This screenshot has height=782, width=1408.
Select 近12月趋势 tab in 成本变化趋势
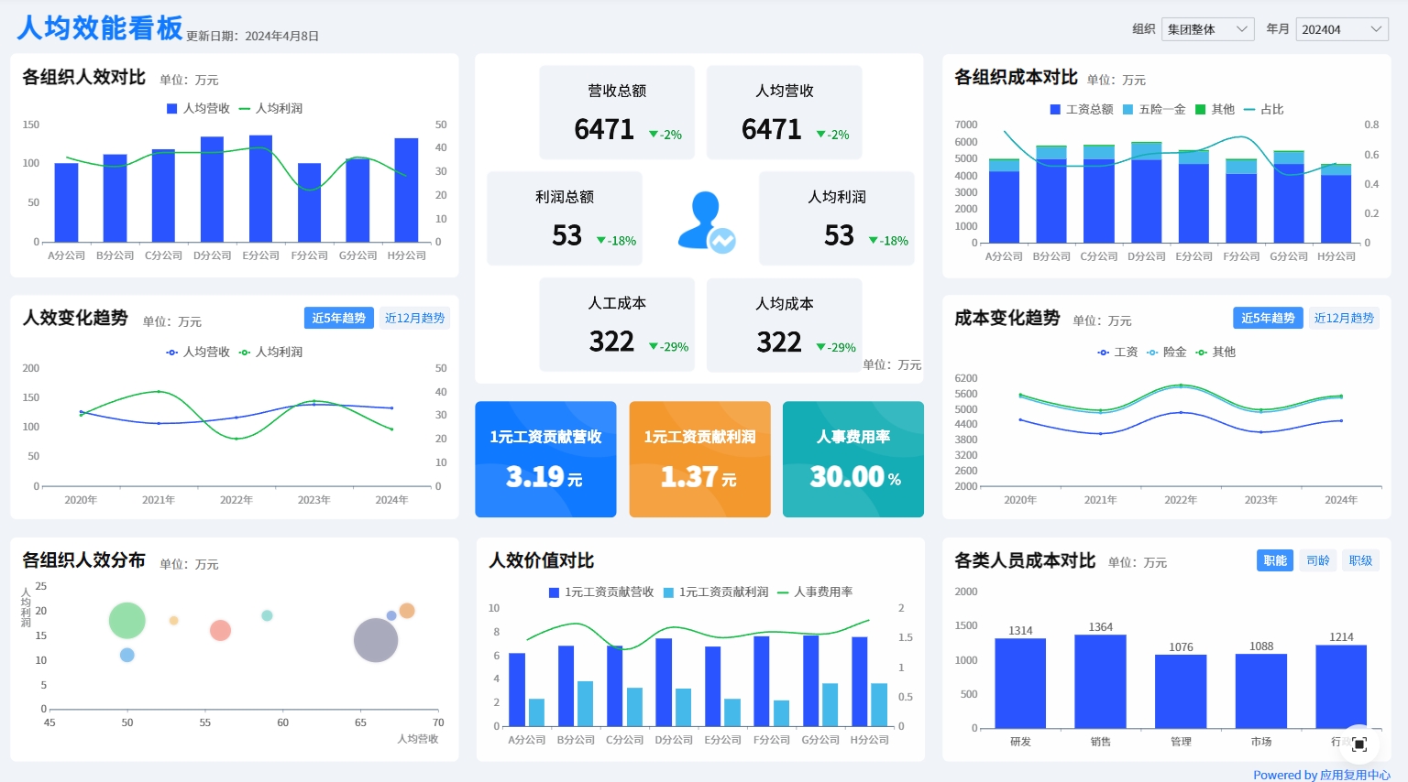pyautogui.click(x=1344, y=318)
